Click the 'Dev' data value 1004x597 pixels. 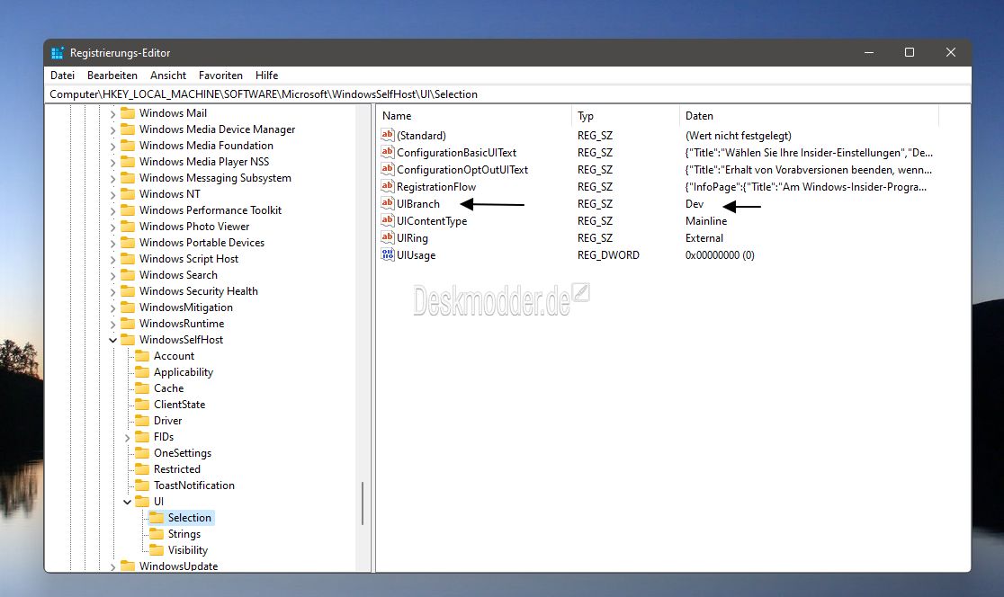(695, 203)
